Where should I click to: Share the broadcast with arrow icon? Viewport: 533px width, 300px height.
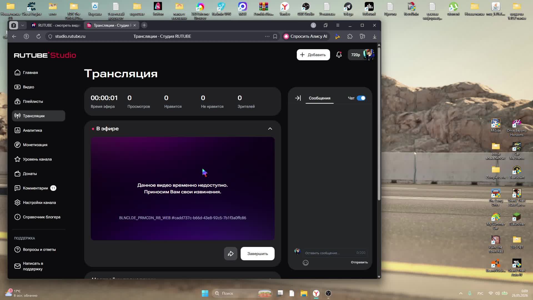click(230, 254)
